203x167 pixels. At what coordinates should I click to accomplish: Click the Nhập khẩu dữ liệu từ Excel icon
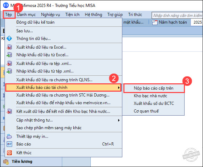tap(9, 55)
